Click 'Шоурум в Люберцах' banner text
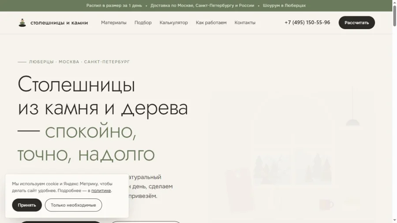 pos(285,6)
